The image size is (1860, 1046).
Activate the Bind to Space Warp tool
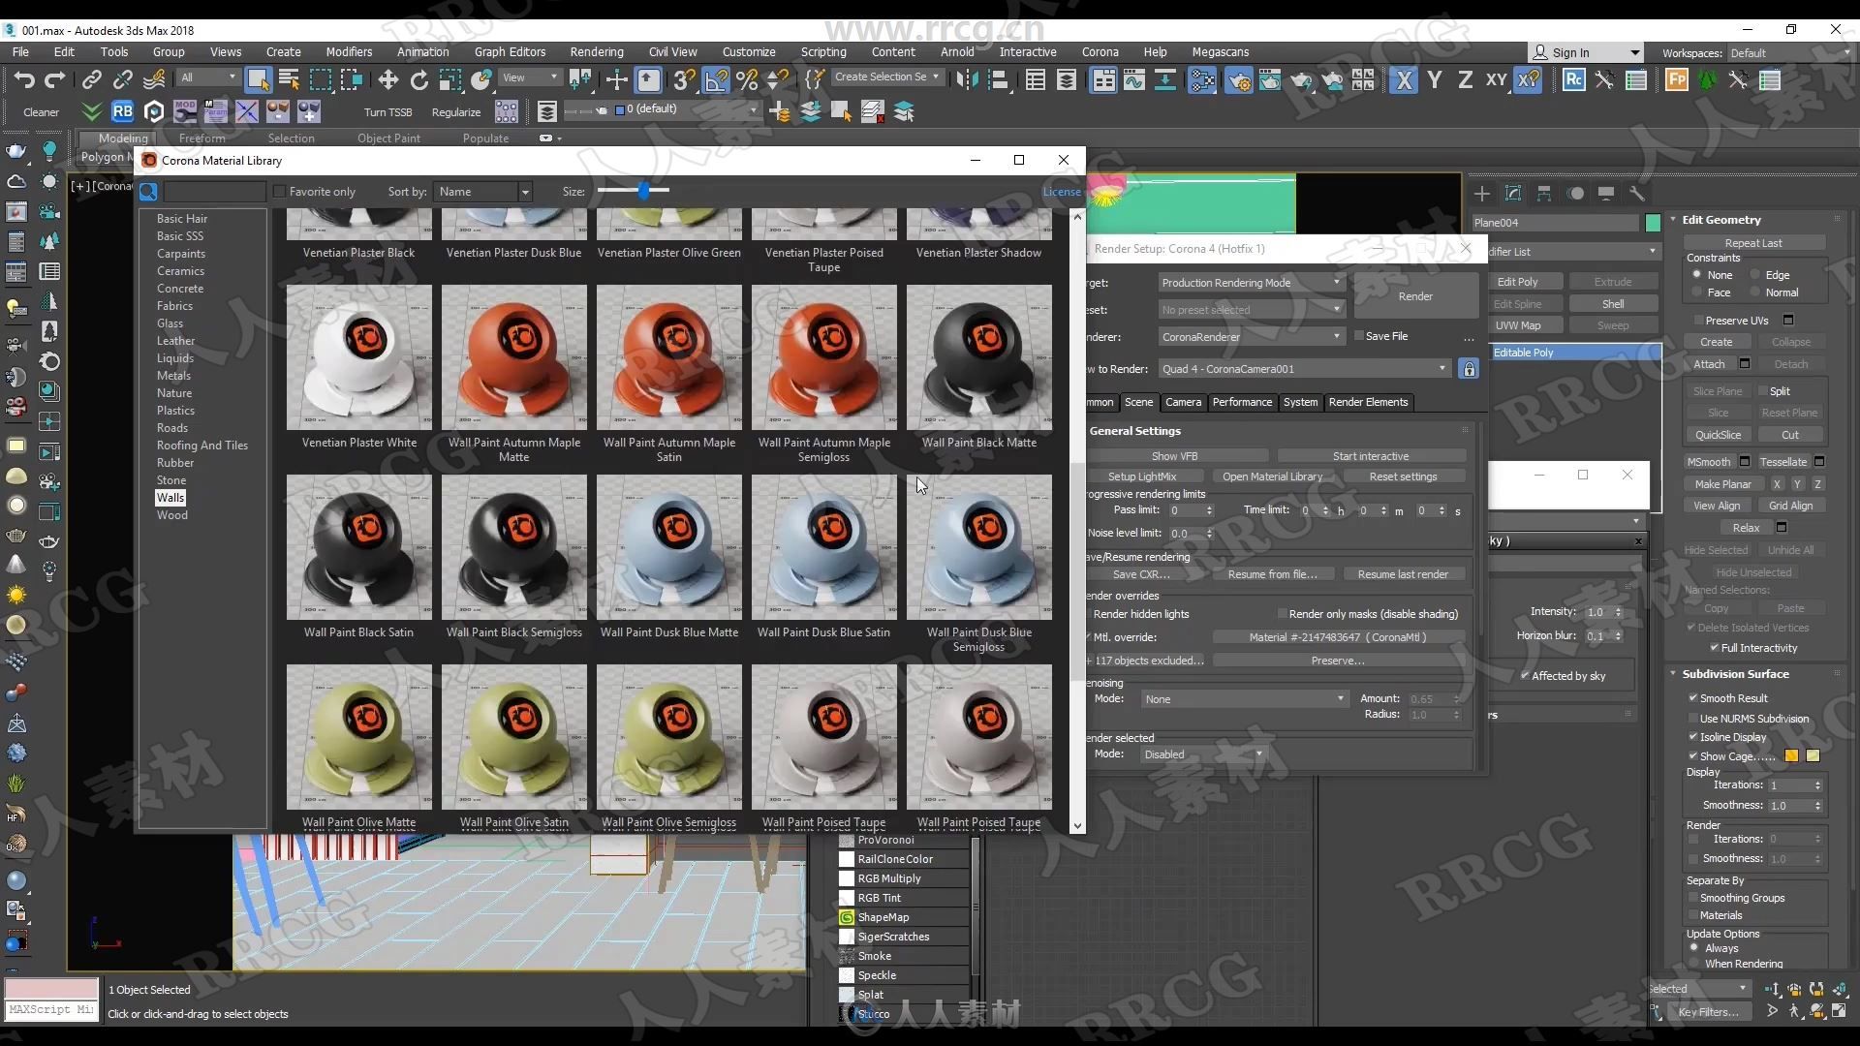154,79
